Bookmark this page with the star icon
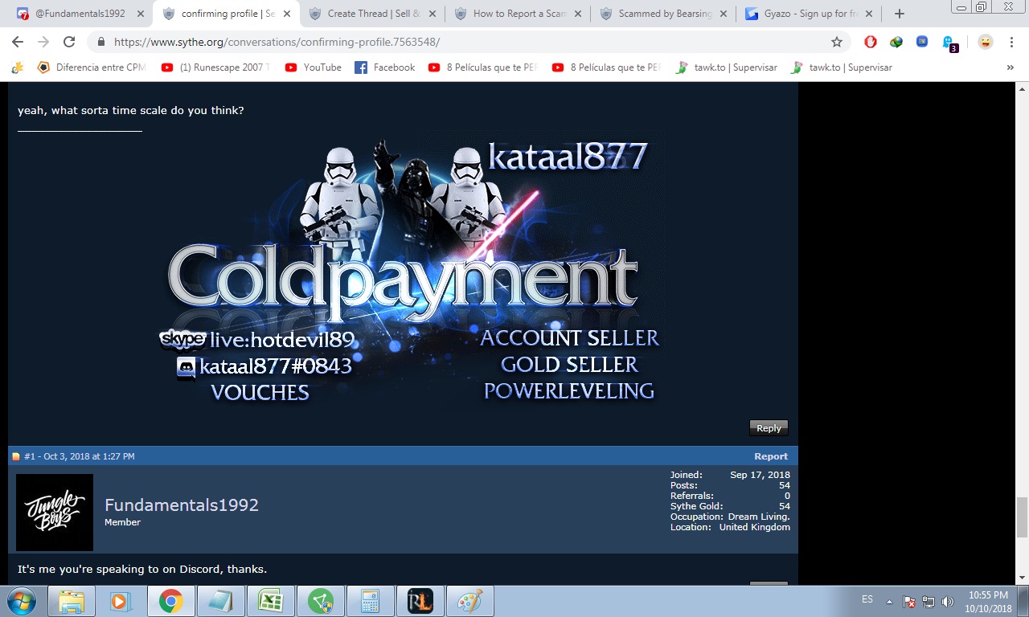1029x617 pixels. 837,42
